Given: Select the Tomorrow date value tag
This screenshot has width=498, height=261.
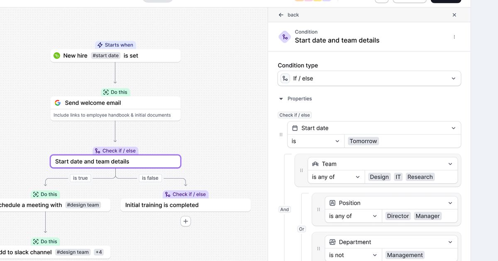Looking at the screenshot, I should coord(363,141).
